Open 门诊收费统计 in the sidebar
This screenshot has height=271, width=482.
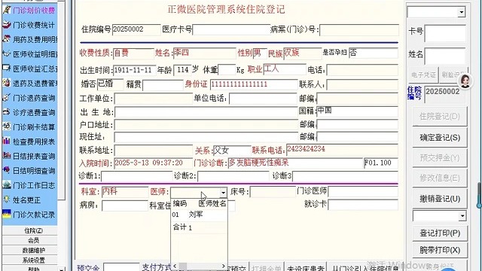pos(29,25)
